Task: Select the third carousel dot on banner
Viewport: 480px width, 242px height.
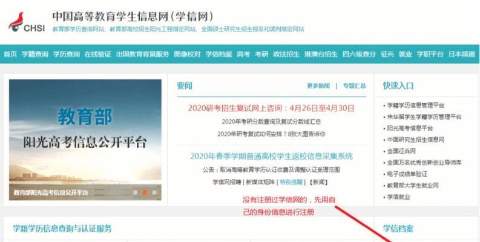Action: coord(154,192)
